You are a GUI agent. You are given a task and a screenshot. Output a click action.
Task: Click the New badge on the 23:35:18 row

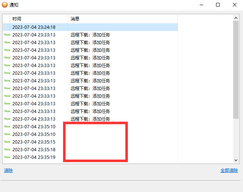(7, 149)
